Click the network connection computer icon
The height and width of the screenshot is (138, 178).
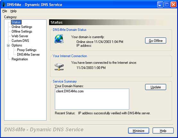59,67
